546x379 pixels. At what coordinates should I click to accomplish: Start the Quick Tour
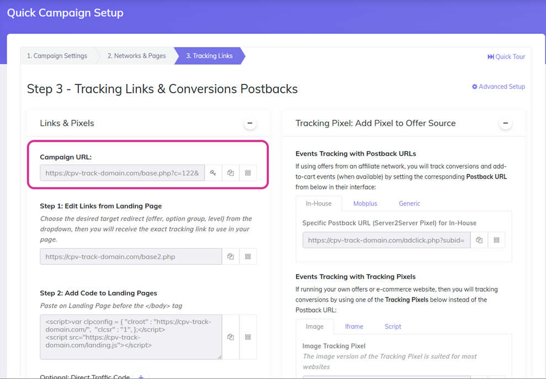506,57
